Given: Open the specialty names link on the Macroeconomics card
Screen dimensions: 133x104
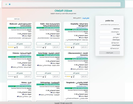Looking at the screenshot, I should click(81, 57).
